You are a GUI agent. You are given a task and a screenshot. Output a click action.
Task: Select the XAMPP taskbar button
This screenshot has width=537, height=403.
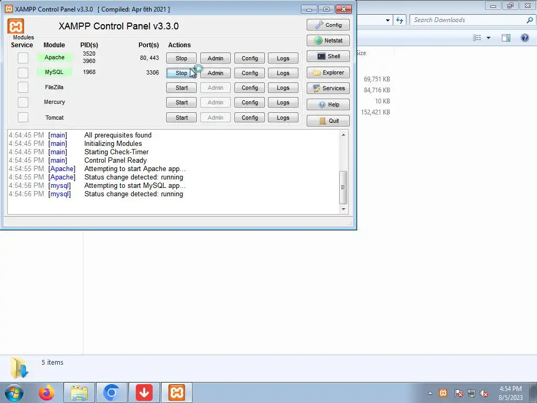[x=176, y=393]
